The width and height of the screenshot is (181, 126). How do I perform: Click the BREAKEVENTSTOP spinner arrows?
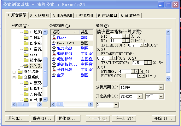coord(113,58)
